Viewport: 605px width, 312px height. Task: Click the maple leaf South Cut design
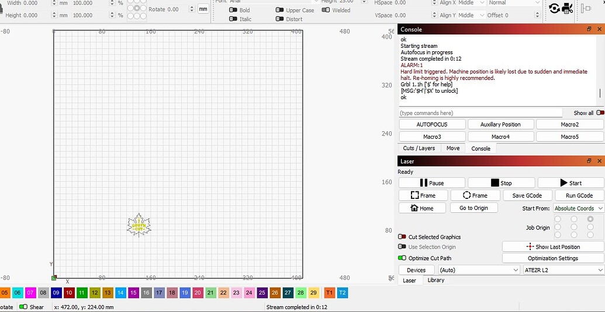coord(139,225)
